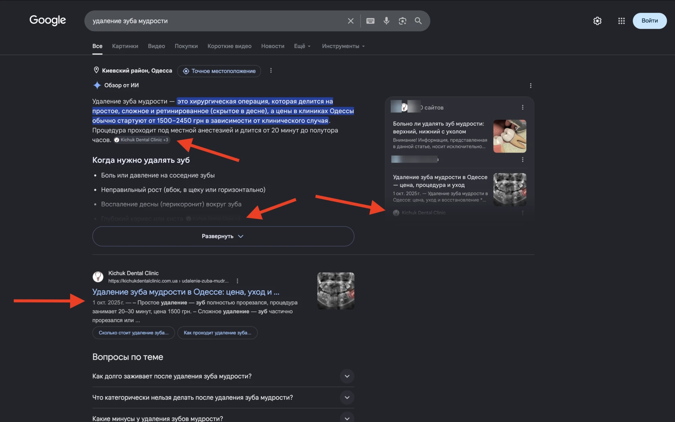The height and width of the screenshot is (422, 675).
Task: Switch to the Картинки tab
Action: point(125,46)
